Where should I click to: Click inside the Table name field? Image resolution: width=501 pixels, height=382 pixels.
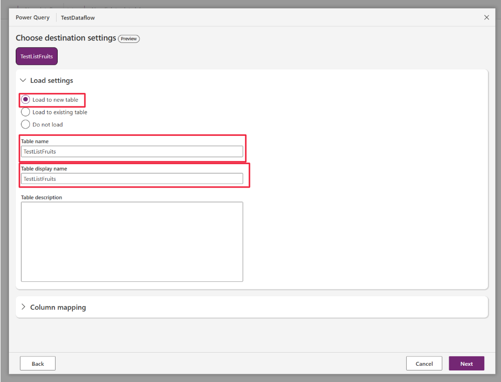coord(132,151)
